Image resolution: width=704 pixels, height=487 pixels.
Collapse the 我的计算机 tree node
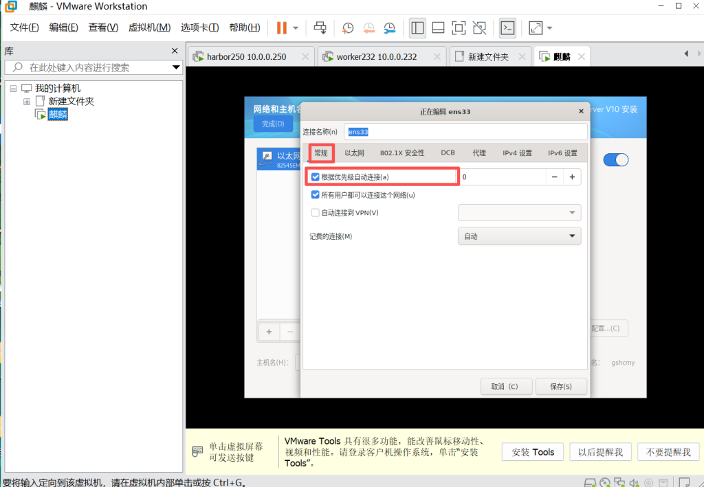pos(14,89)
